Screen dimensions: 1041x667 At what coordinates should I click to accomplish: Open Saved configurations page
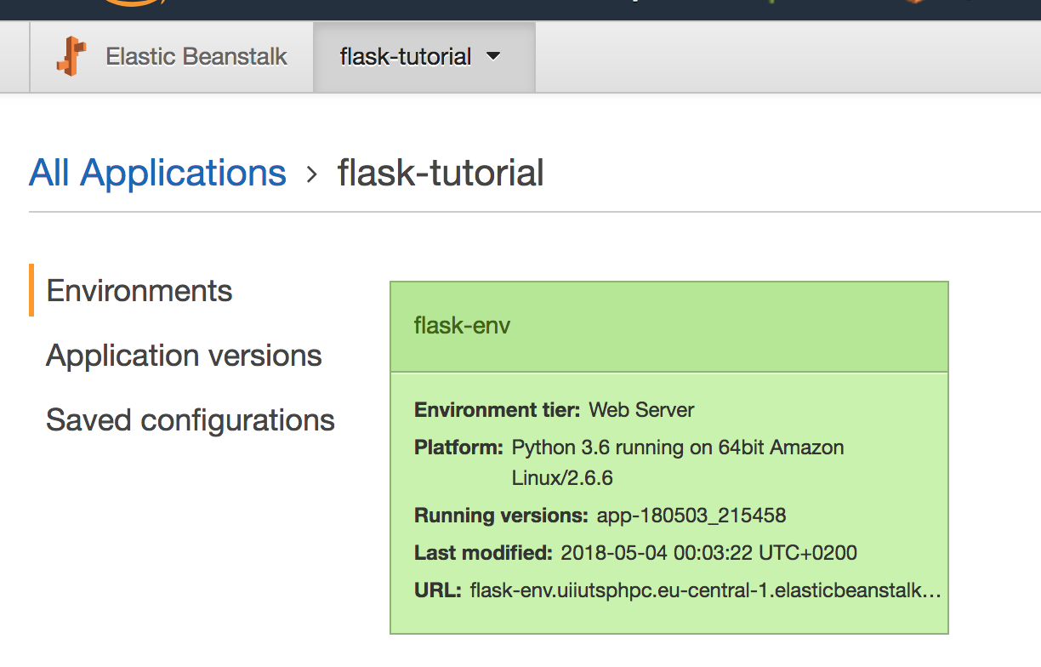190,419
